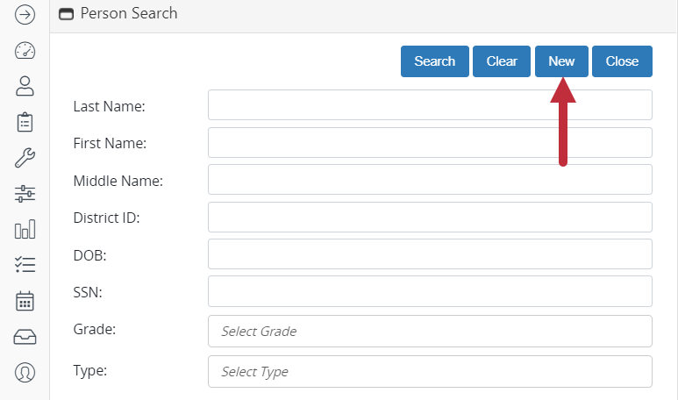The image size is (678, 400).
Task: Open the clipboard list icon
Action: tap(25, 122)
